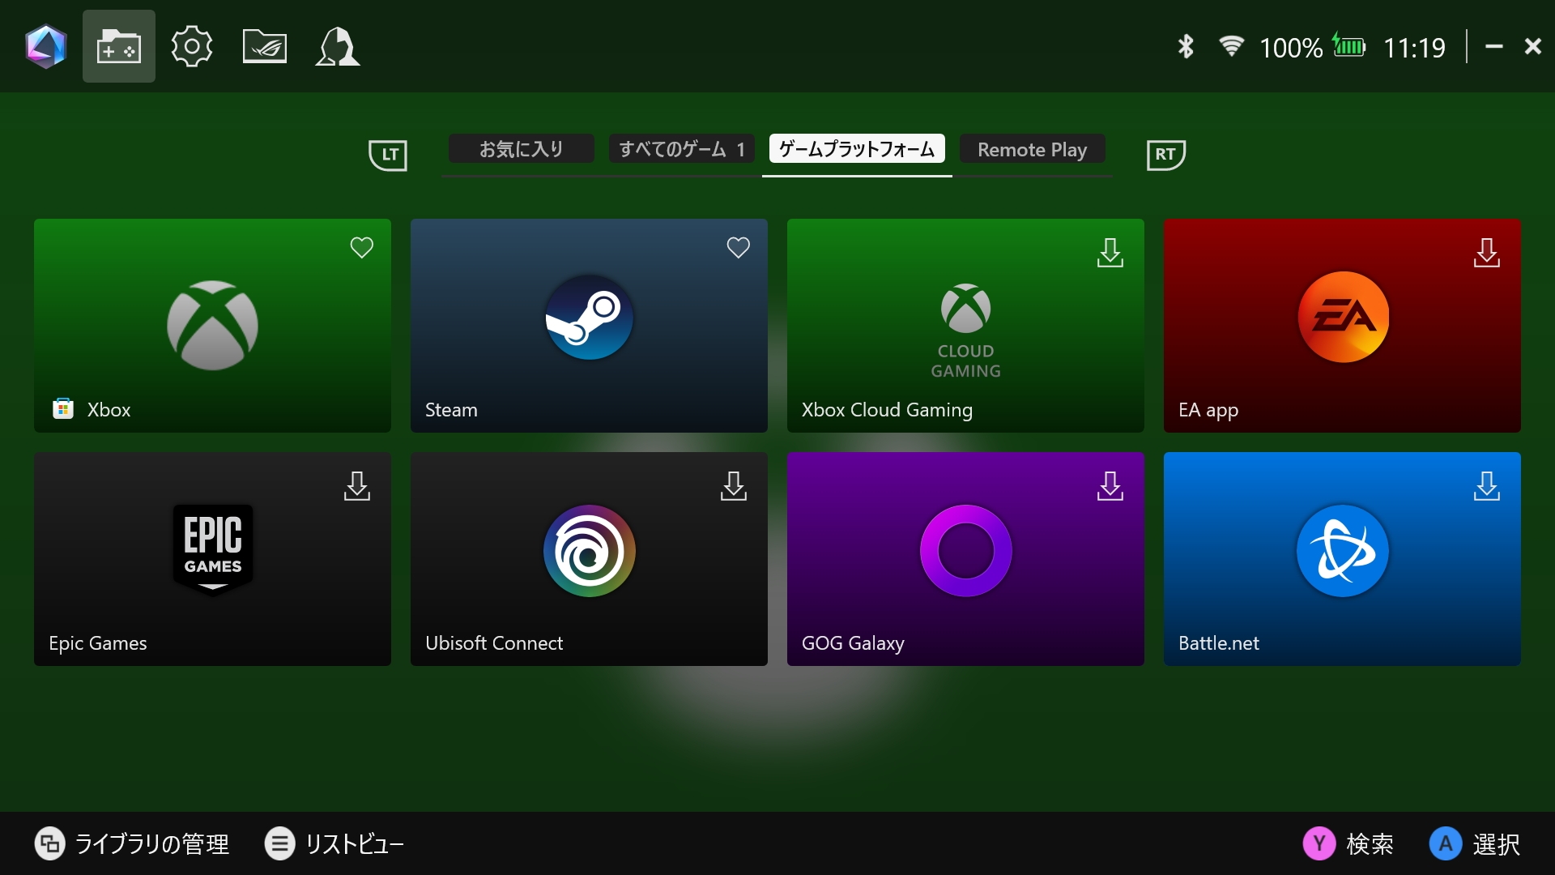This screenshot has height=875, width=1555.
Task: Toggle the heart on the Steam tile
Action: click(739, 248)
